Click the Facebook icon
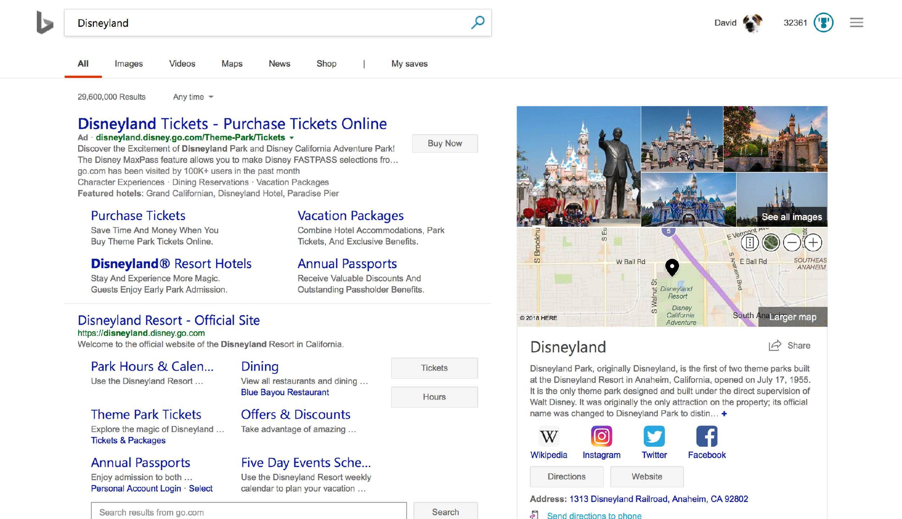Viewport: 902px width, 519px height. (x=706, y=436)
